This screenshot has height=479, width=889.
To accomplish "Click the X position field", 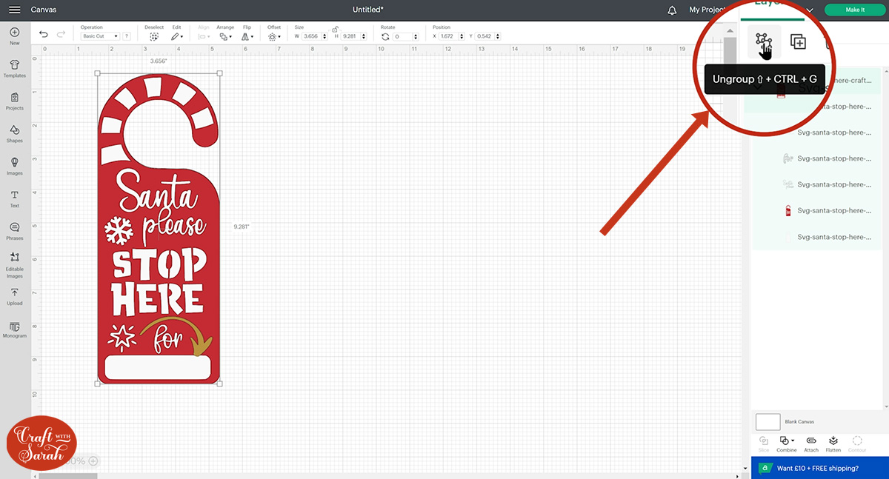I will tap(450, 36).
